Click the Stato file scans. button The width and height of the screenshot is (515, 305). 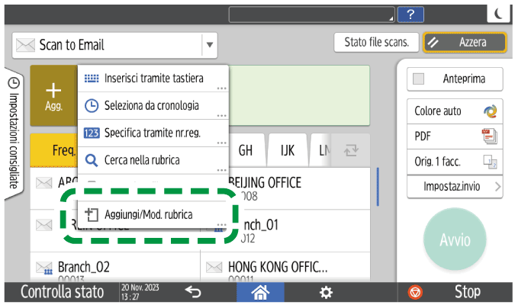375,43
